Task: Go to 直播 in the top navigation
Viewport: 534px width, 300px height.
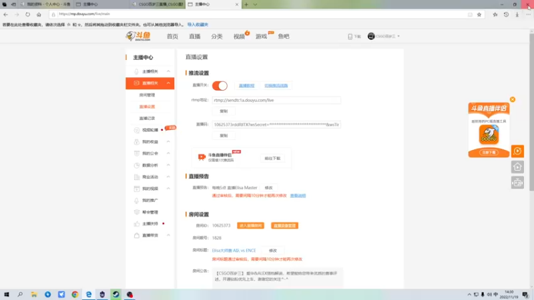Action: tap(194, 37)
